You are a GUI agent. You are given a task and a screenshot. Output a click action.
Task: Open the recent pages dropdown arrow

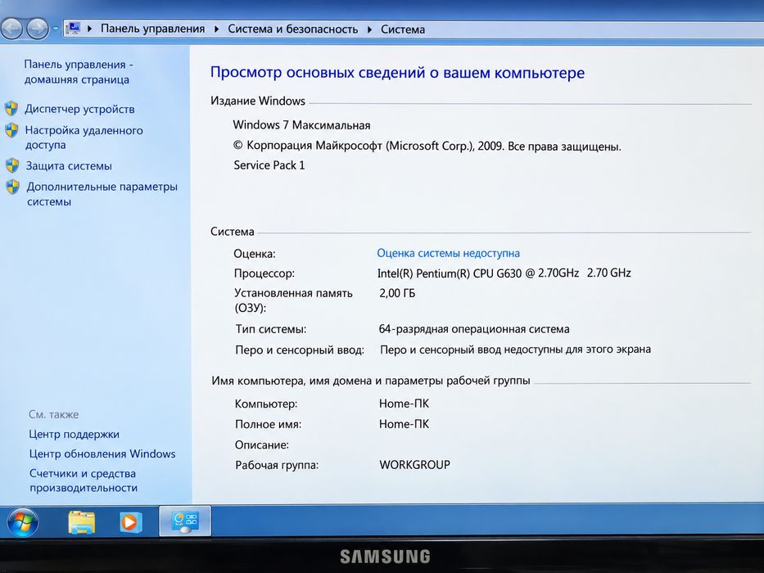[x=55, y=29]
